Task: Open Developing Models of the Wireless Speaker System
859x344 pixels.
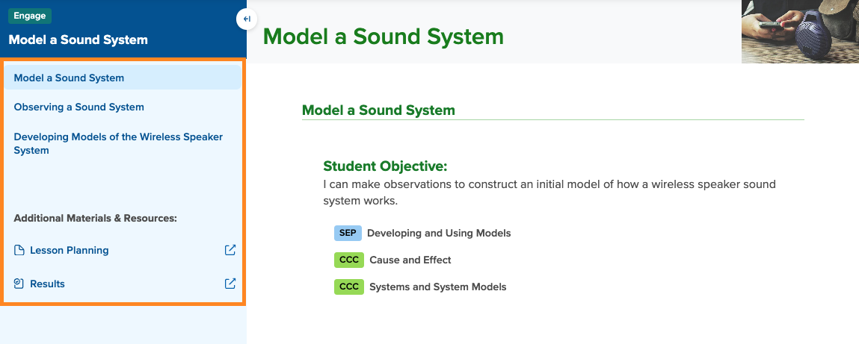Action: pos(118,143)
